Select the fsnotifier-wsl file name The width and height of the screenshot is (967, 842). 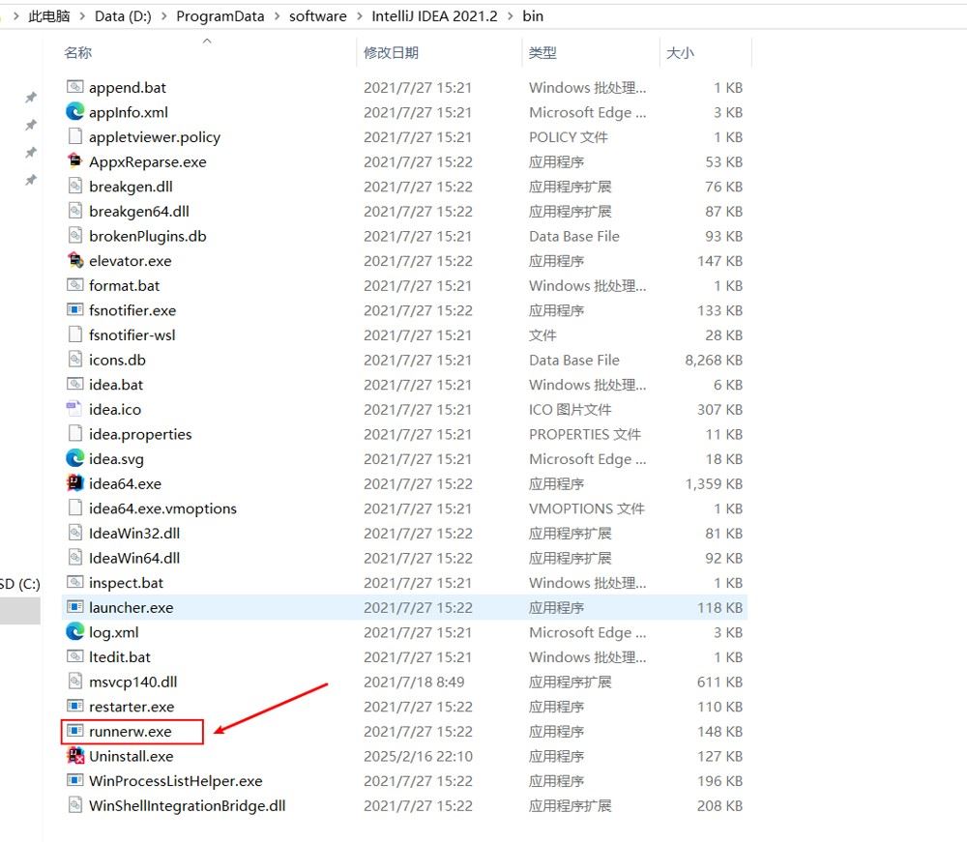[x=132, y=334]
